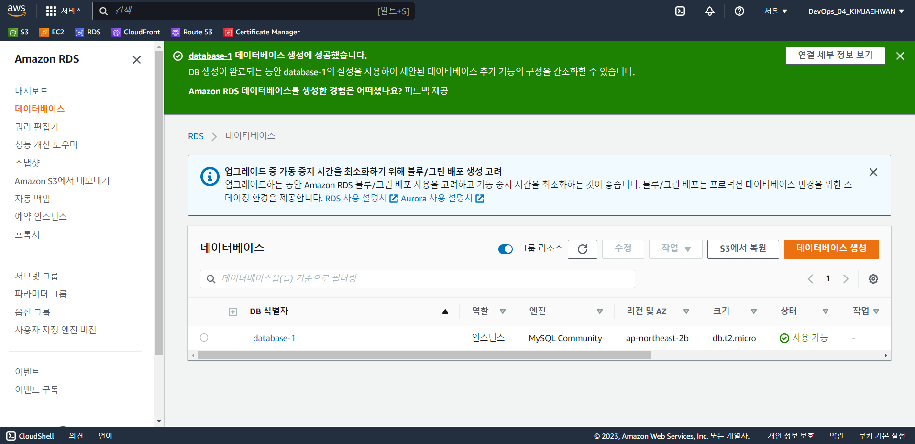Click the 수정 button
The image size is (915, 444).
point(623,249)
